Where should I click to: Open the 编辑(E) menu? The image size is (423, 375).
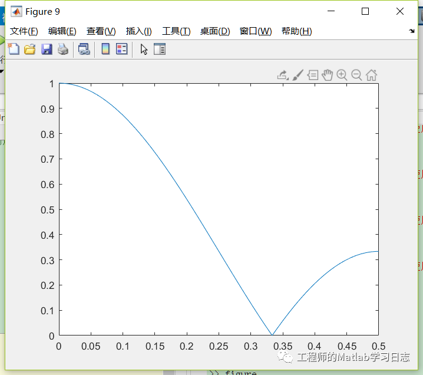[x=62, y=31]
